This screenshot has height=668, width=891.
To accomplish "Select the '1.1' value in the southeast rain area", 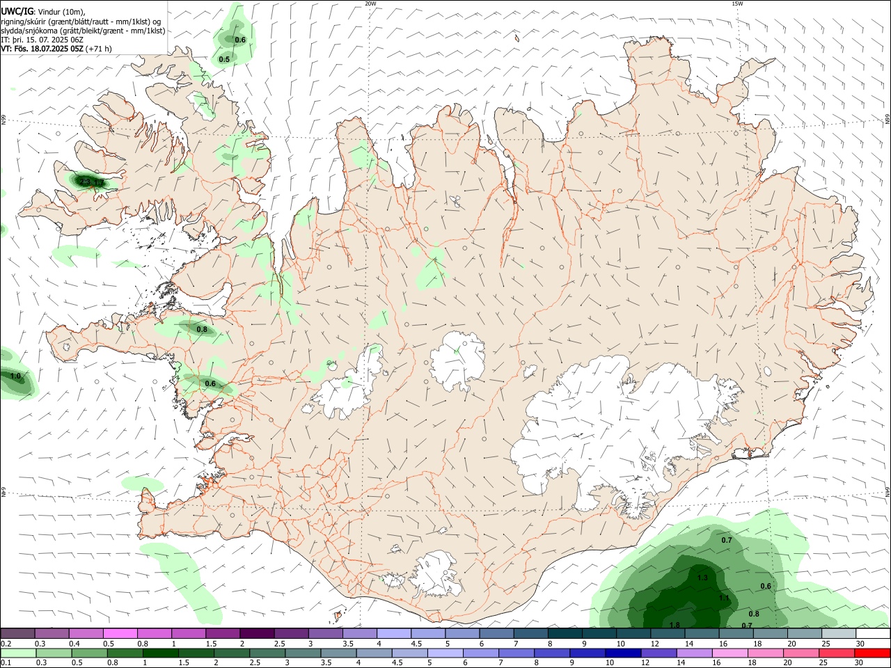I will point(724,598).
